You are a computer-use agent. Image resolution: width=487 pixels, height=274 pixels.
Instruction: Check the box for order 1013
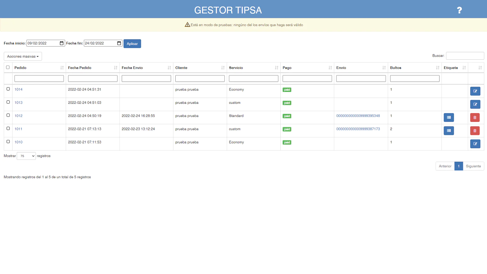tap(8, 102)
